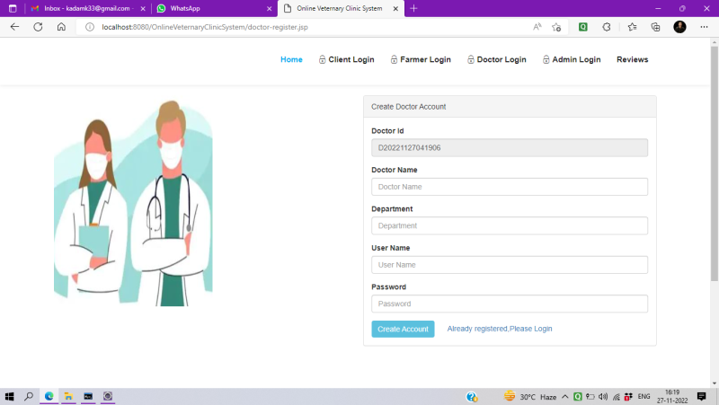The height and width of the screenshot is (405, 719).
Task: Open Read aloud in address bar
Action: (537, 27)
